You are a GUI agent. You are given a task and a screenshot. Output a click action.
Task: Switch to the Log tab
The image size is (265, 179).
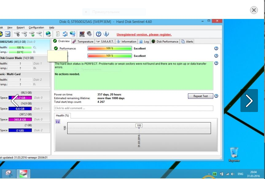point(144,41)
